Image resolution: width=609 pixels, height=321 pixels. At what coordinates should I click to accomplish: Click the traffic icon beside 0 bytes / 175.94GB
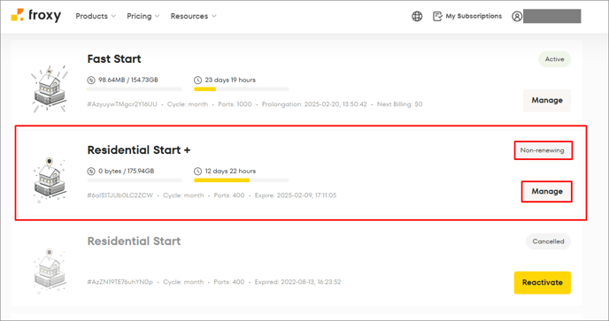(x=91, y=172)
